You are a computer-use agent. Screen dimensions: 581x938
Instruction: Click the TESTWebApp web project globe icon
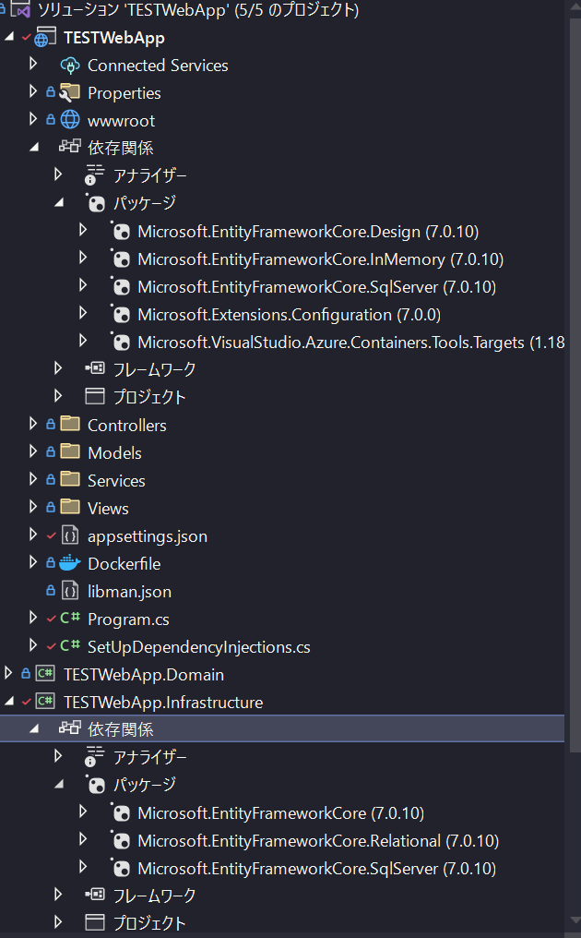click(x=45, y=38)
